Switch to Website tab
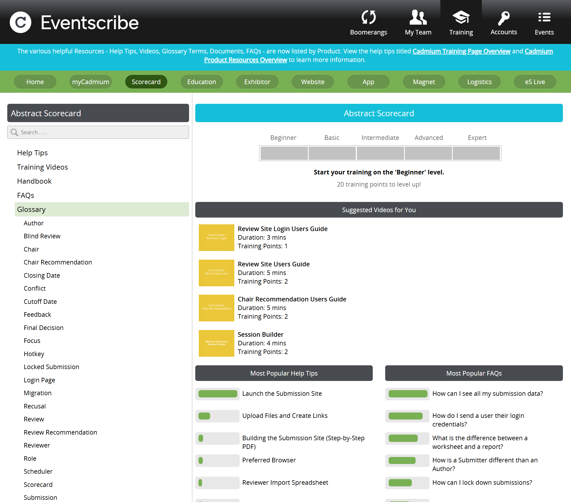This screenshot has width=571, height=502. coord(313,82)
